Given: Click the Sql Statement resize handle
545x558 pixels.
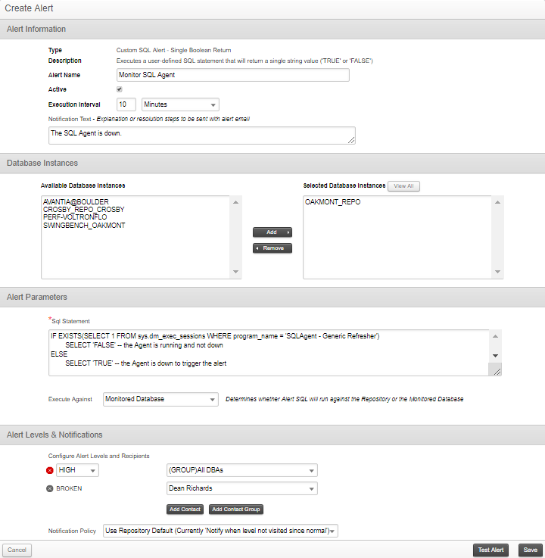Looking at the screenshot, I should tap(497, 372).
